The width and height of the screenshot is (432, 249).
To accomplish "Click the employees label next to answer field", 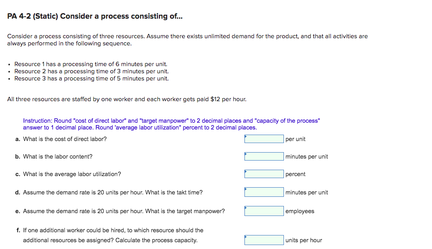I will tap(300, 211).
